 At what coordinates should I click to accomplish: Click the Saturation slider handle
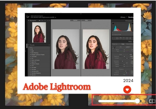124,74
